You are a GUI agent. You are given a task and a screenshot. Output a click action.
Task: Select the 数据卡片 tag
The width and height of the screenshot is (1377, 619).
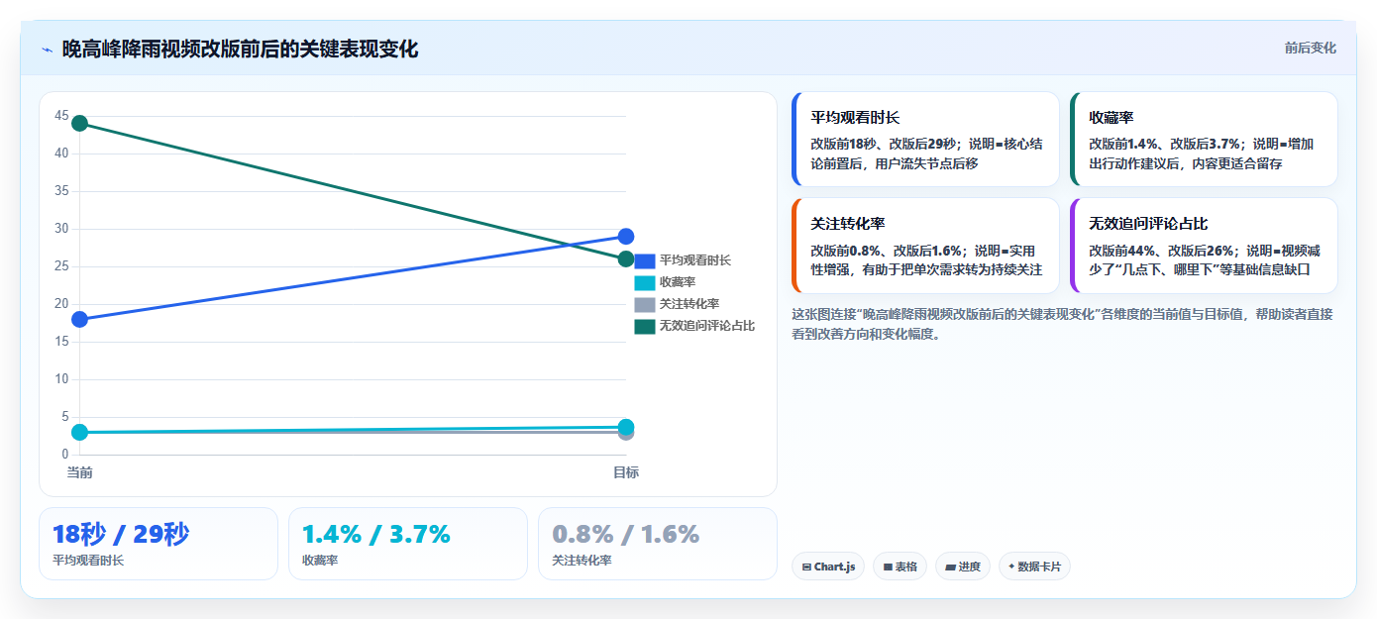tap(1034, 567)
